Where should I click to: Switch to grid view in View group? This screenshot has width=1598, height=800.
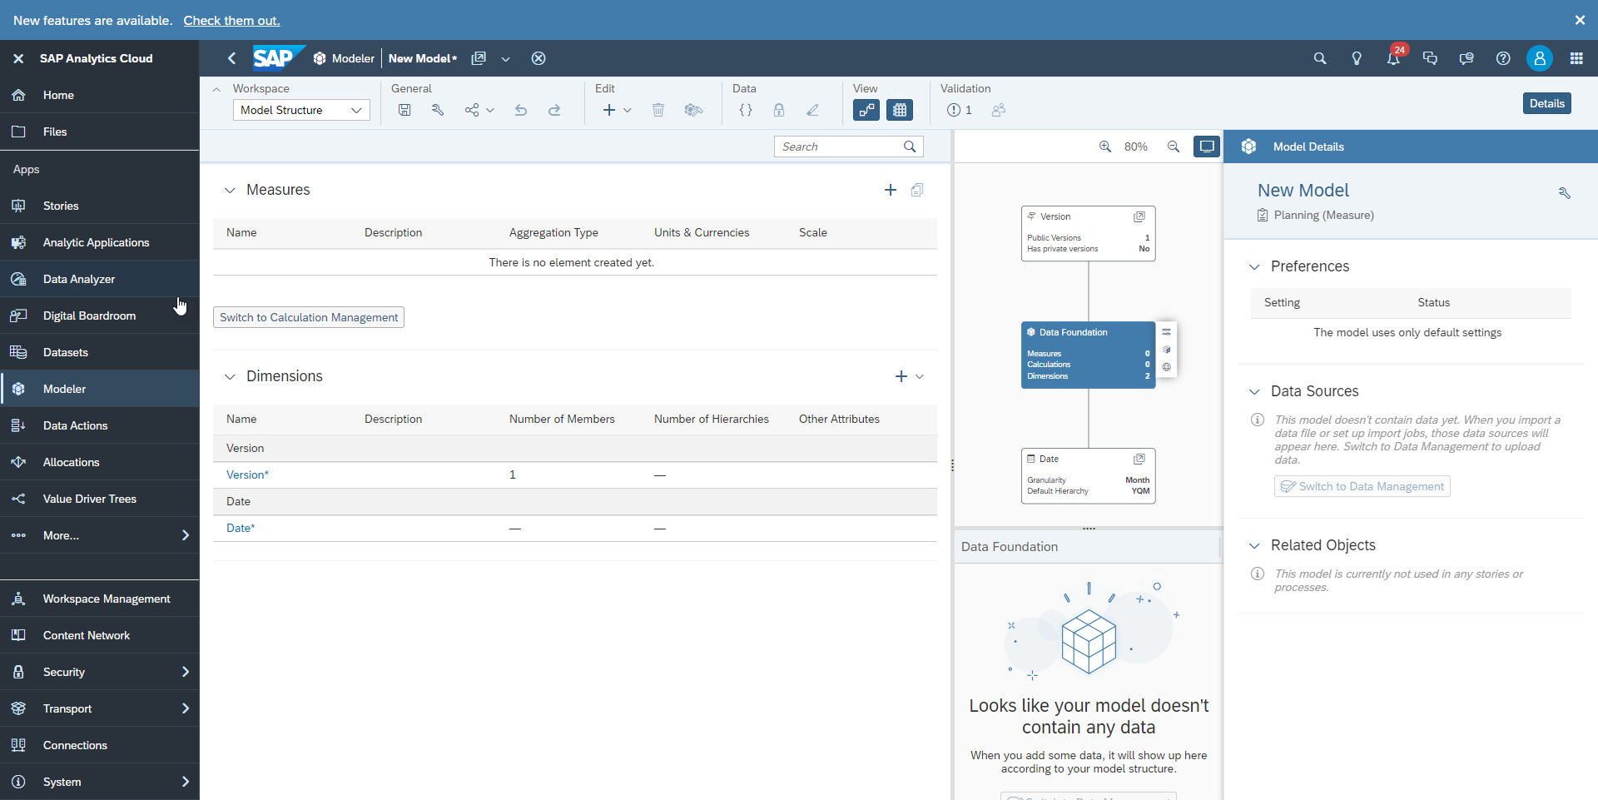pos(900,109)
